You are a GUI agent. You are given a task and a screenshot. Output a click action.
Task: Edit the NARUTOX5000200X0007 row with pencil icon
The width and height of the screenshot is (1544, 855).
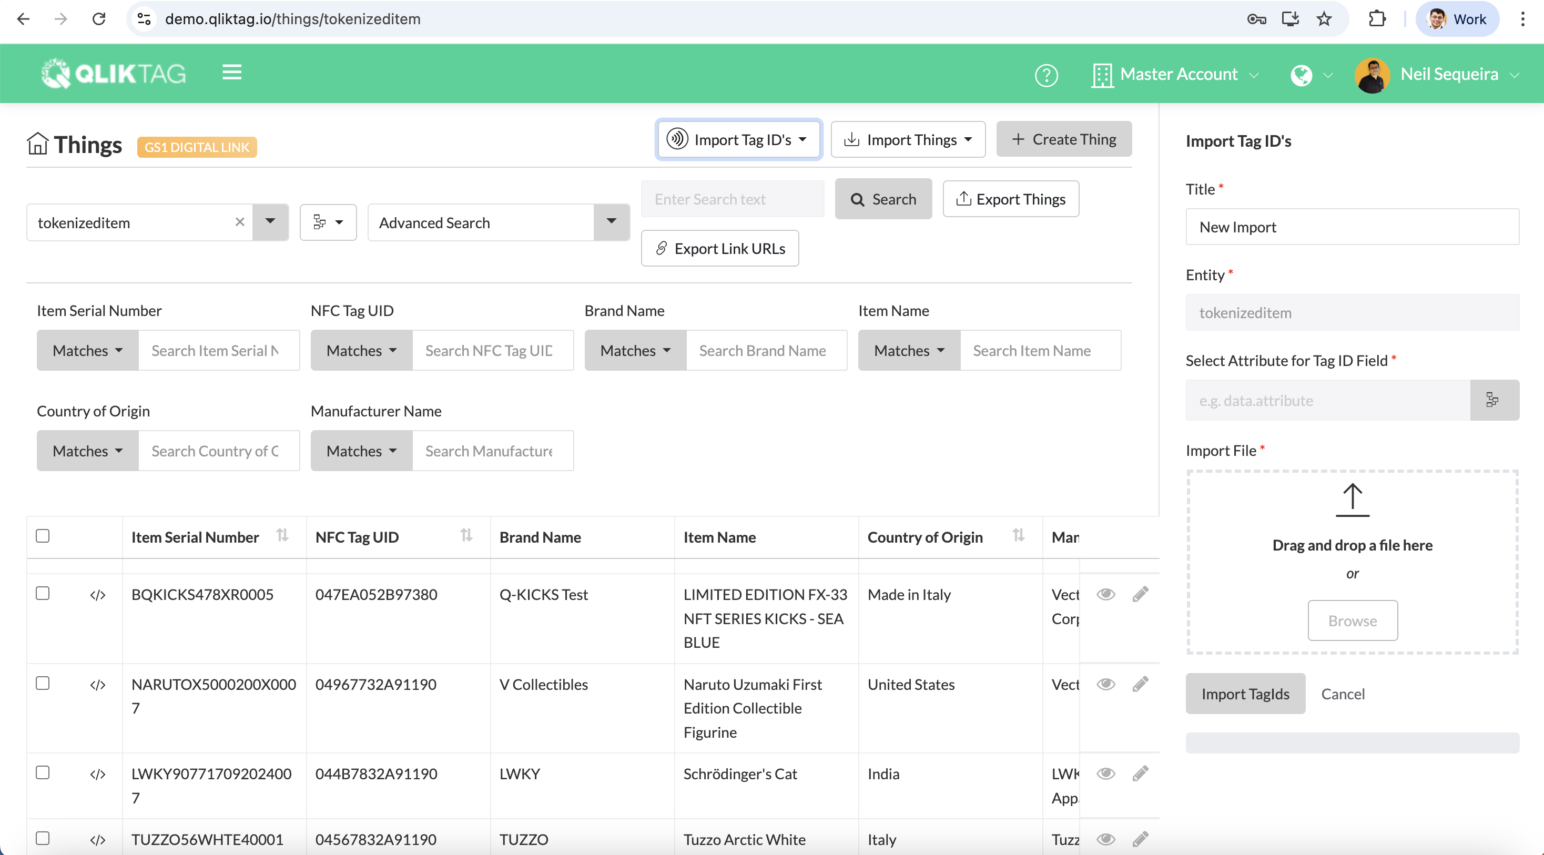1140,684
